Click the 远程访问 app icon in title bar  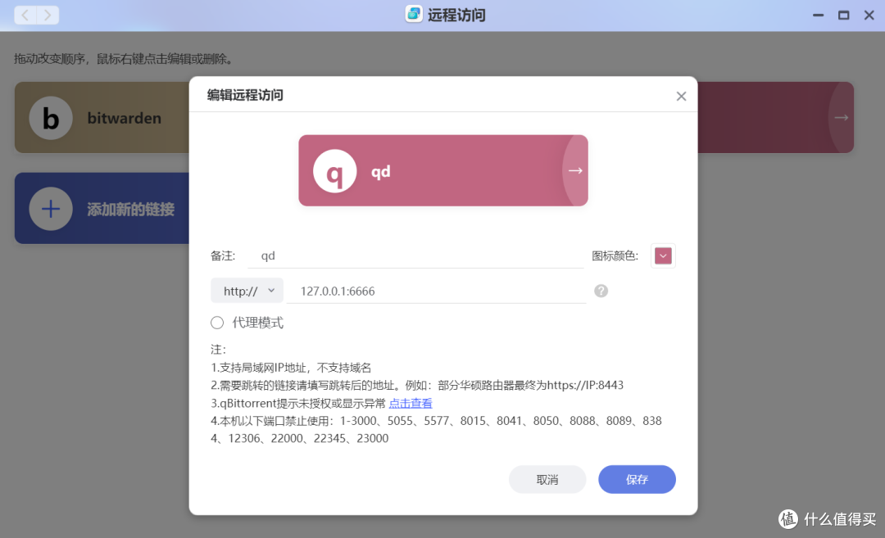coord(414,15)
